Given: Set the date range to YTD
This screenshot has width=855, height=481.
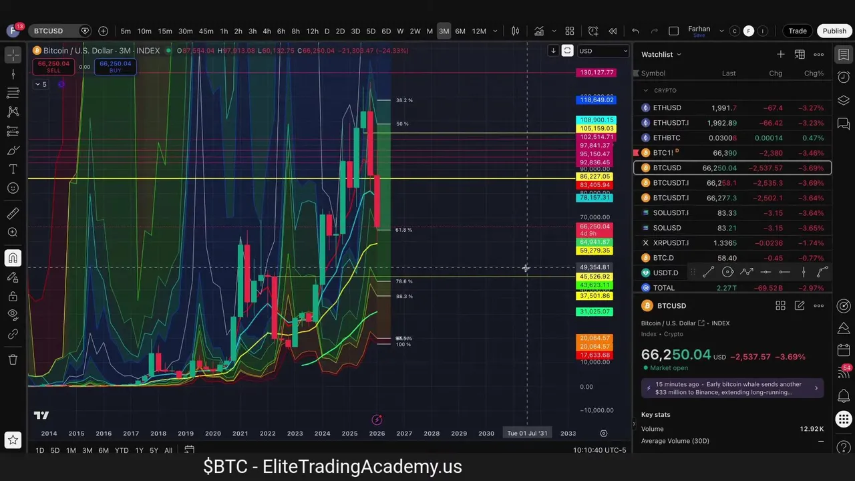Looking at the screenshot, I should coord(122,450).
